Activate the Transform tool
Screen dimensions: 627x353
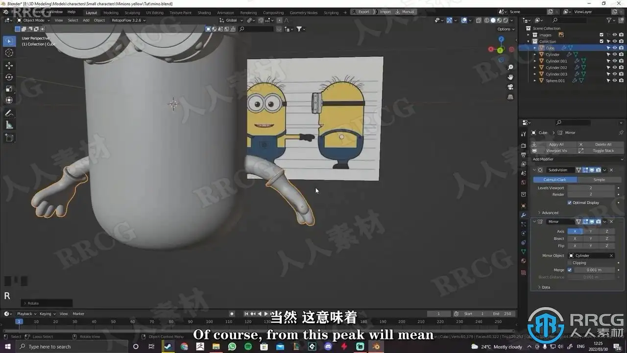9,100
